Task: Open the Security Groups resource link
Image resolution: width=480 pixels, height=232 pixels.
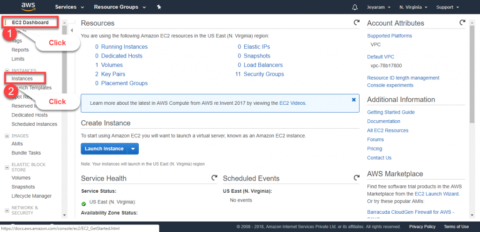Action: [x=264, y=74]
